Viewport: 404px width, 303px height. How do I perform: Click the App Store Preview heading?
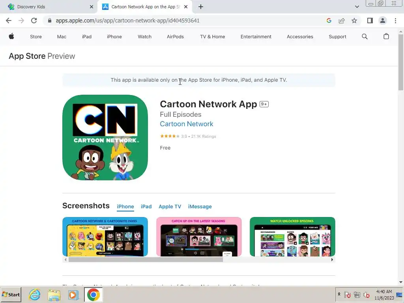point(42,56)
